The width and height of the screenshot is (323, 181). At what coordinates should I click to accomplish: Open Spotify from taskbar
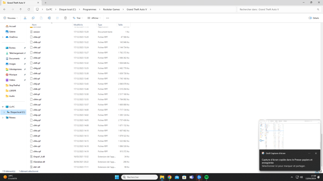coord(206,177)
